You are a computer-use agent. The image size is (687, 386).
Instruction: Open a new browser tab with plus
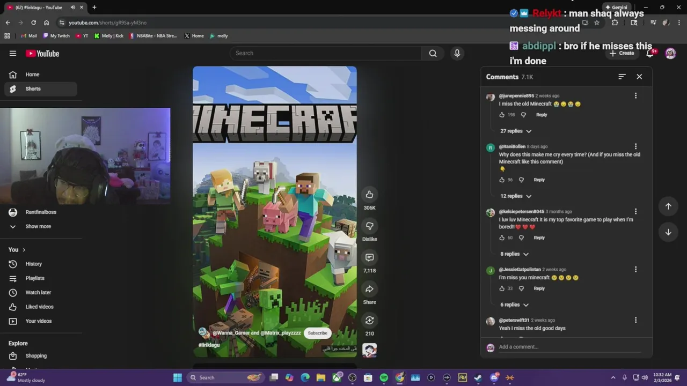pos(94,8)
